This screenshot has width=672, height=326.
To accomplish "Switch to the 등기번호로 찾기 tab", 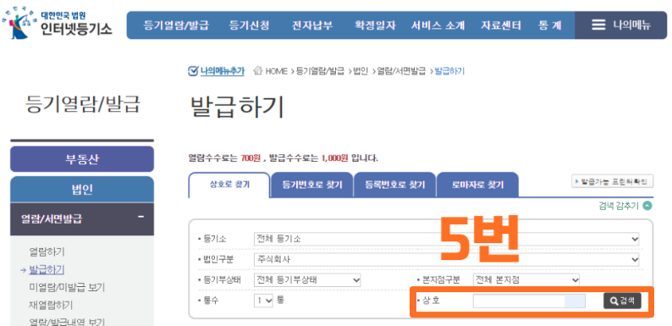I will 312,185.
